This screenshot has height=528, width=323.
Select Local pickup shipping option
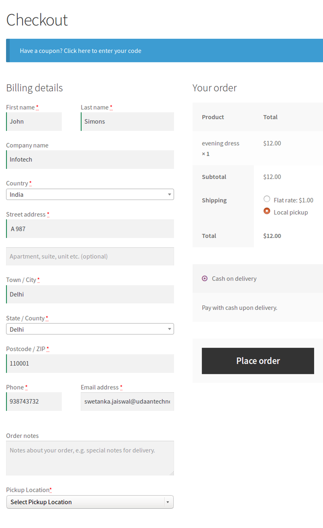267,211
